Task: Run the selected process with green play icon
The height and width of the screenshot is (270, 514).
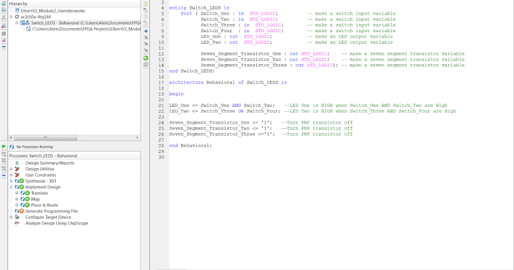Action: [3, 147]
